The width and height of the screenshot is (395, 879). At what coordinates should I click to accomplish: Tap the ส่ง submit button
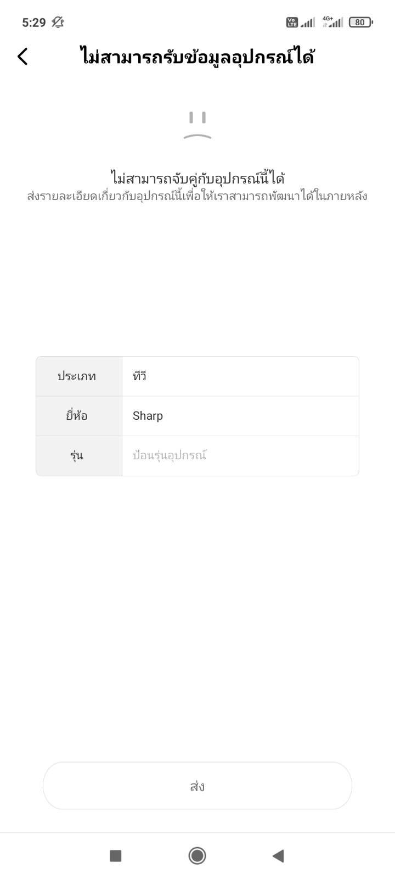coord(198,786)
